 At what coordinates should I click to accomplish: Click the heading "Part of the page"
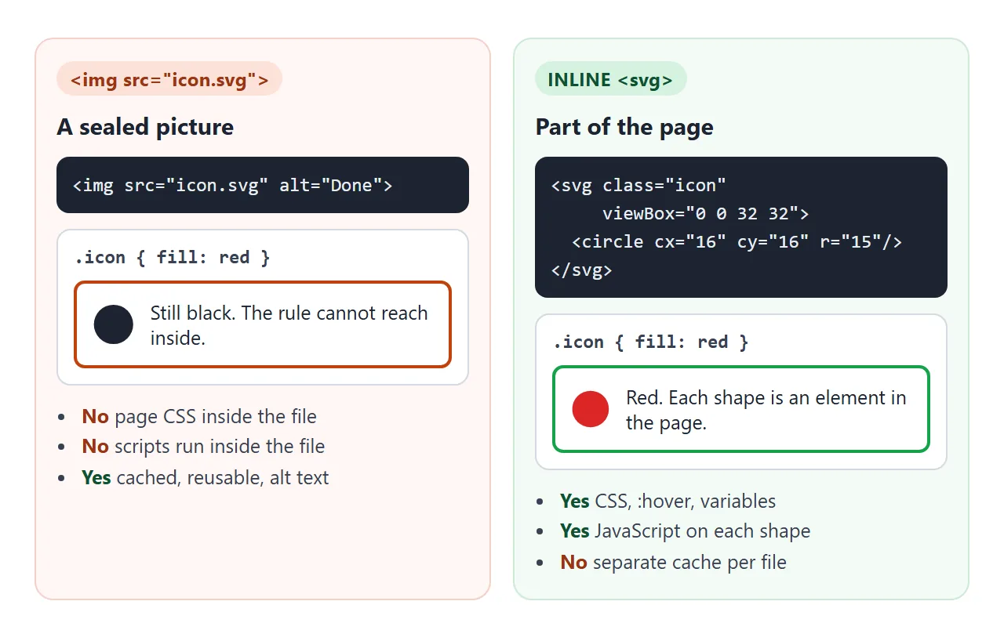624,127
